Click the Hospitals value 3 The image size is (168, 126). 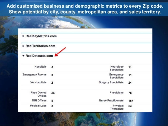click(x=52, y=67)
